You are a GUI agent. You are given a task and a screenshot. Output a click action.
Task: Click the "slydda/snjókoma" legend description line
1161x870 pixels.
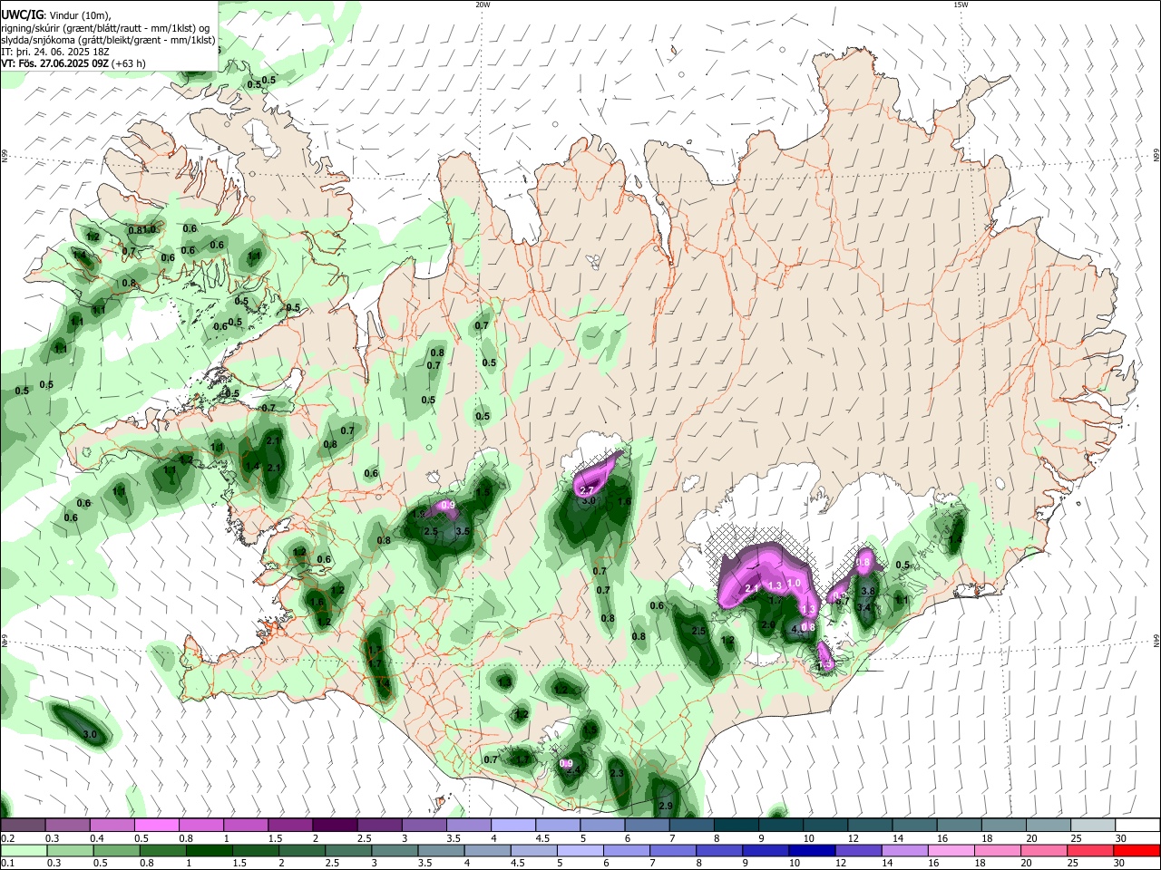[108, 40]
